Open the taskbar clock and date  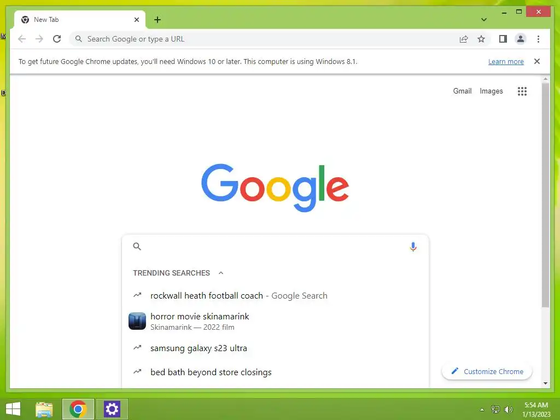click(536, 409)
